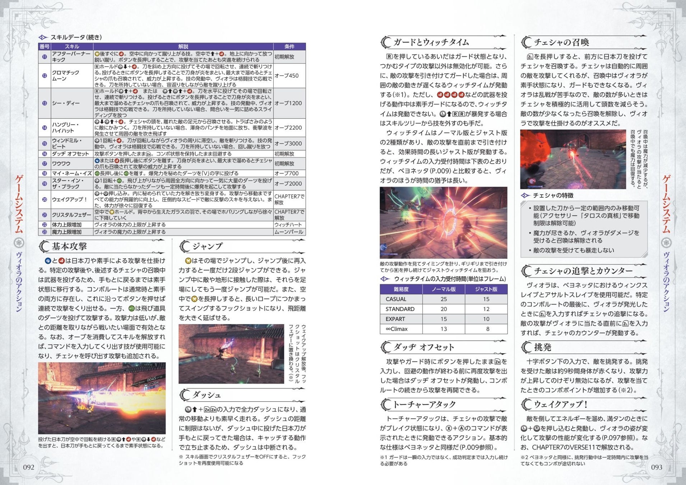The height and width of the screenshot is (485, 686).
Task: Click the gear ornament on the left side tab
Action: coord(19,243)
